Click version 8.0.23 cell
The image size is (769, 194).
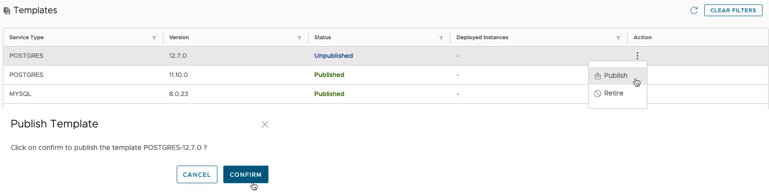pos(178,94)
